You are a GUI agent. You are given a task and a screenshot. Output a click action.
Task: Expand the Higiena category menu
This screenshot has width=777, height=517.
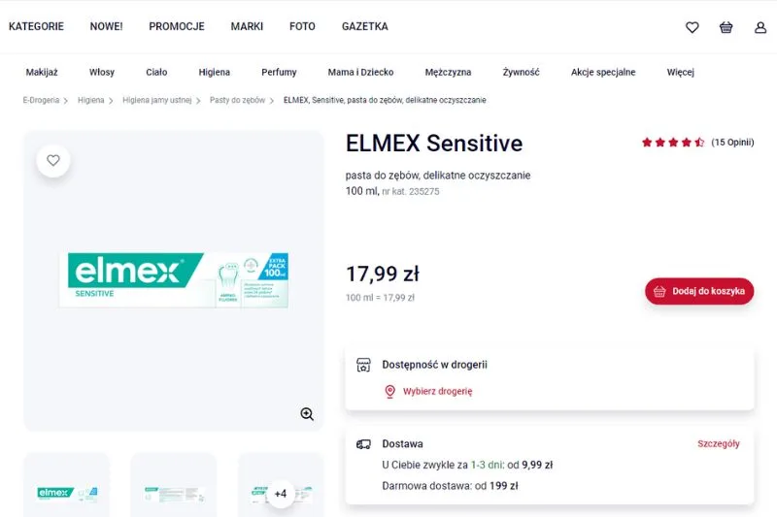(215, 72)
